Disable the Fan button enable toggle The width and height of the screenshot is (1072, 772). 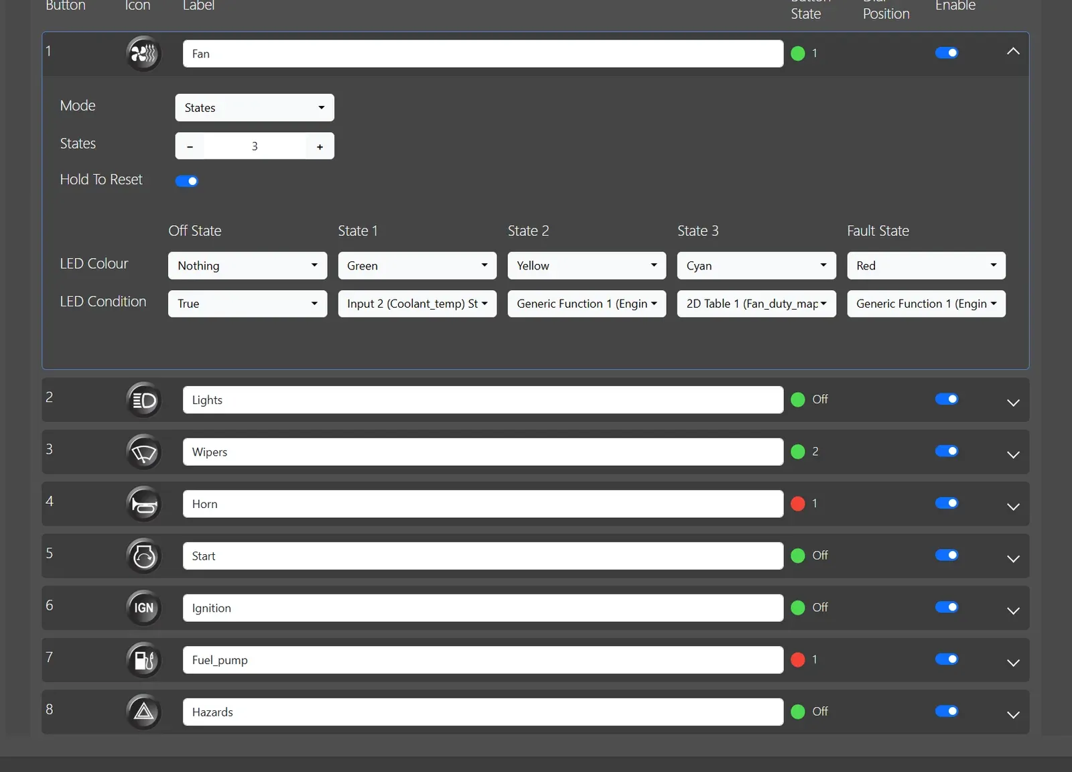click(947, 53)
